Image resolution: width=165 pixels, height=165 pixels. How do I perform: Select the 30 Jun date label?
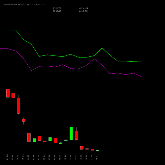tap(23, 157)
